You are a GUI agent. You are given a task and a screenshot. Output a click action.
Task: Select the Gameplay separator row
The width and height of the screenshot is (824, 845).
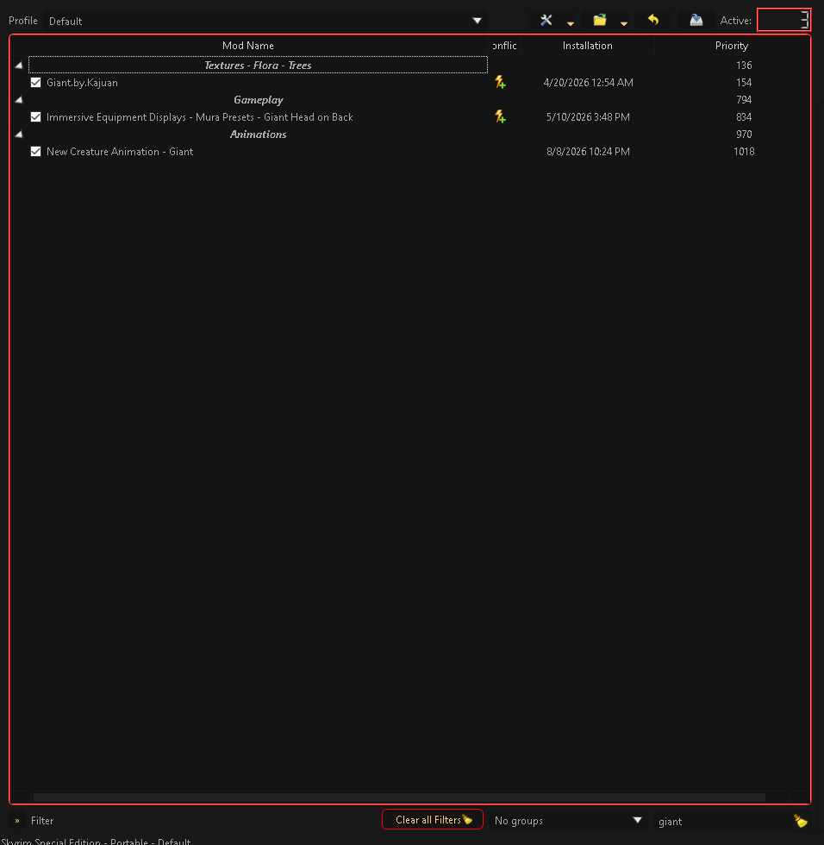tap(258, 100)
